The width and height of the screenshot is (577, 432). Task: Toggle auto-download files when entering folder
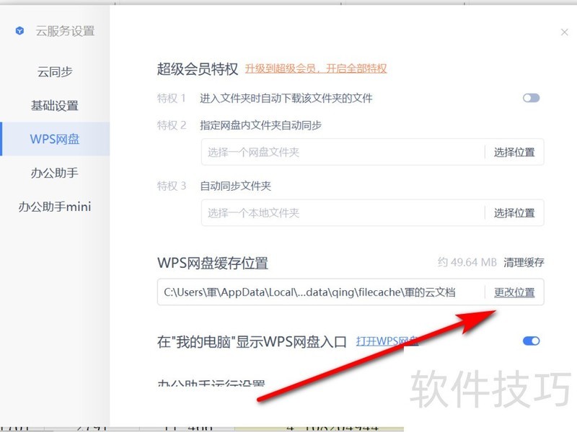[531, 98]
